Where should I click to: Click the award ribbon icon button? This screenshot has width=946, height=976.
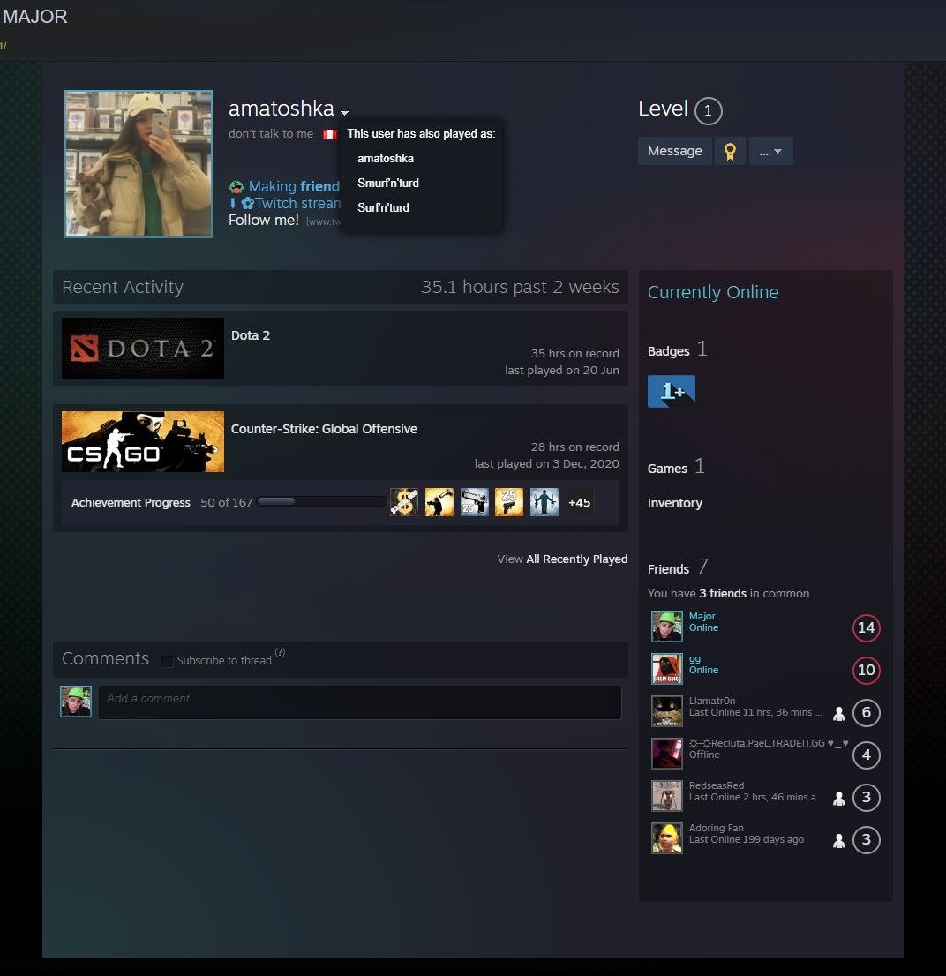[x=730, y=151]
